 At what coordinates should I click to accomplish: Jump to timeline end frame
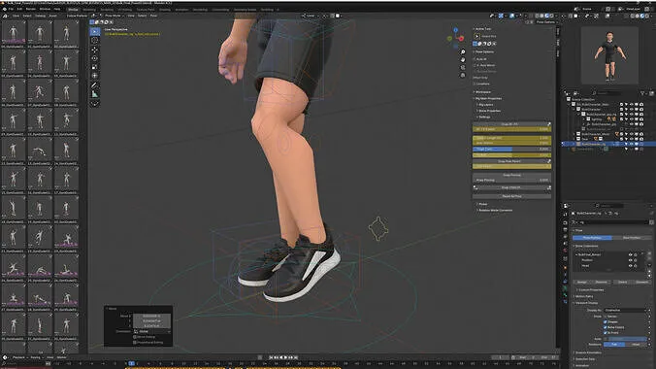[x=296, y=357]
